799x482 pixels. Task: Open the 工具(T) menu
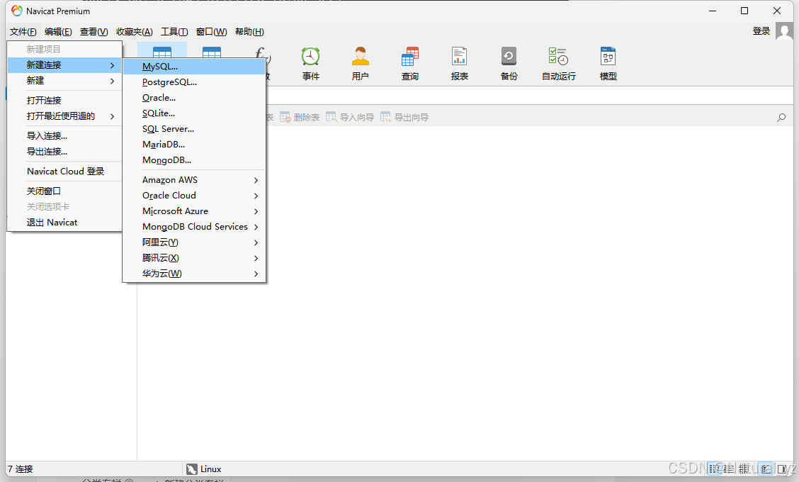174,32
